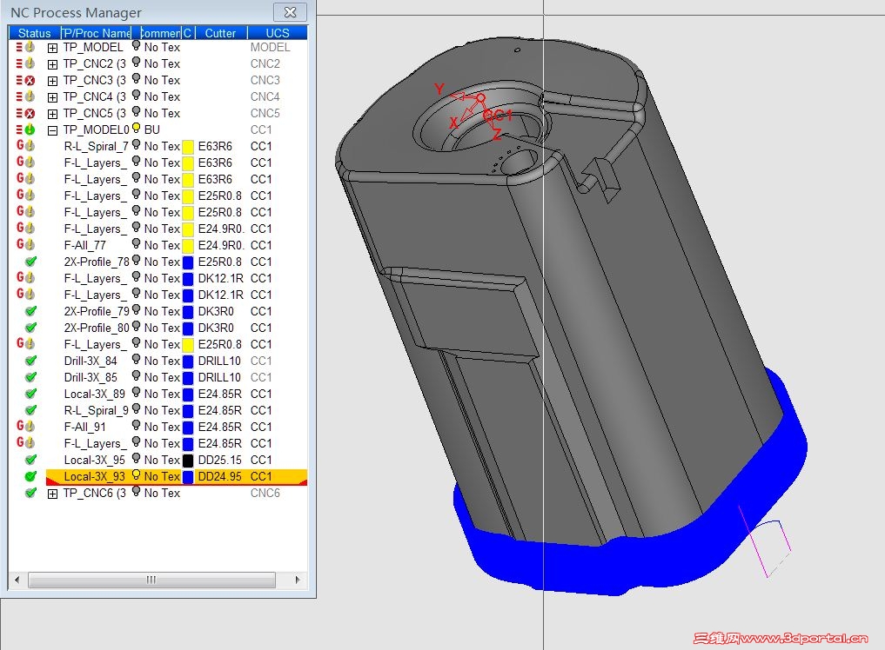Expand the TP_MODEL toolpath folder
The image size is (885, 650).
[x=52, y=48]
